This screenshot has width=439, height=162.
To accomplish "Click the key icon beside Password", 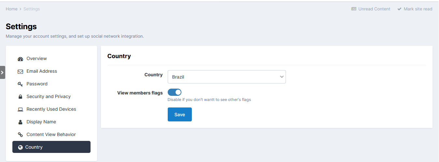I will click(20, 84).
